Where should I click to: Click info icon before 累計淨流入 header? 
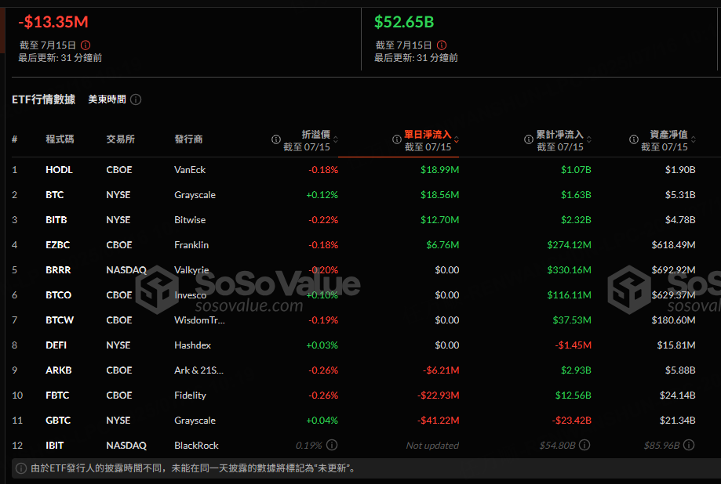tap(528, 139)
